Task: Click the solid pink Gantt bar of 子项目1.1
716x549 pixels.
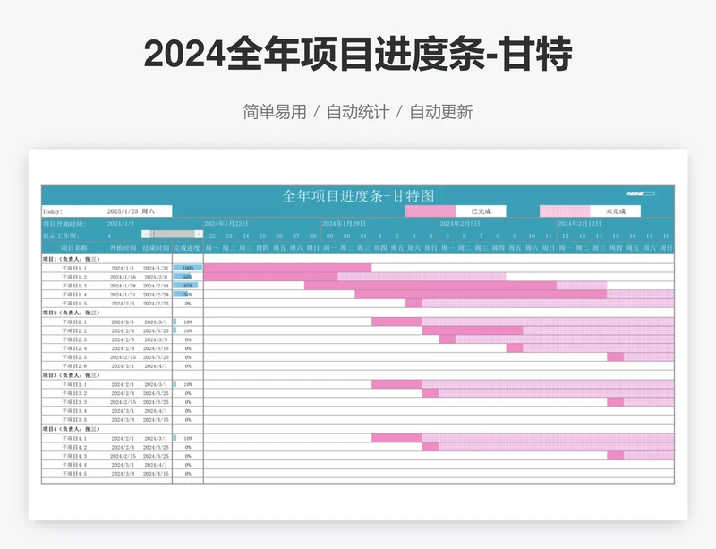Action: [287, 268]
